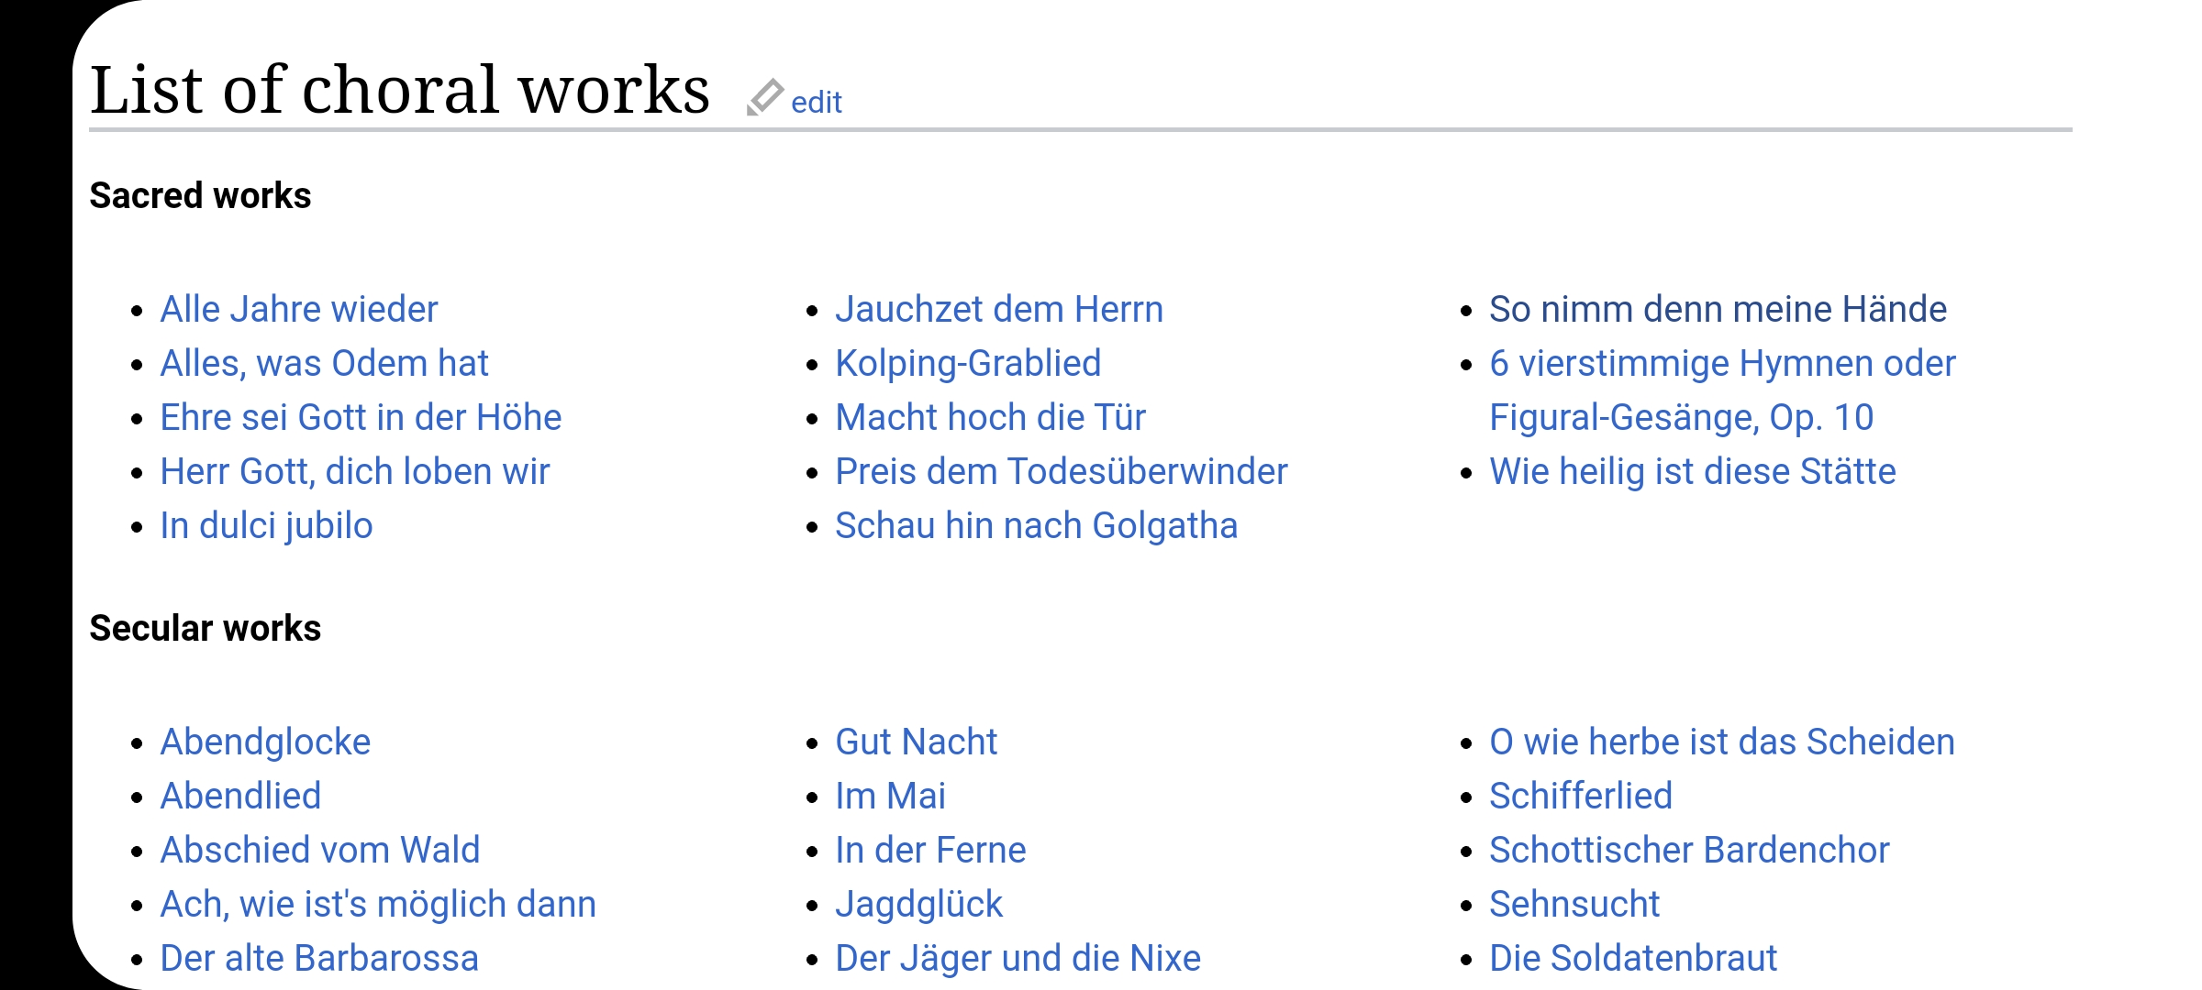Select the Kolping-Grablied link
Viewport: 2202px width, 990px height.
968,364
